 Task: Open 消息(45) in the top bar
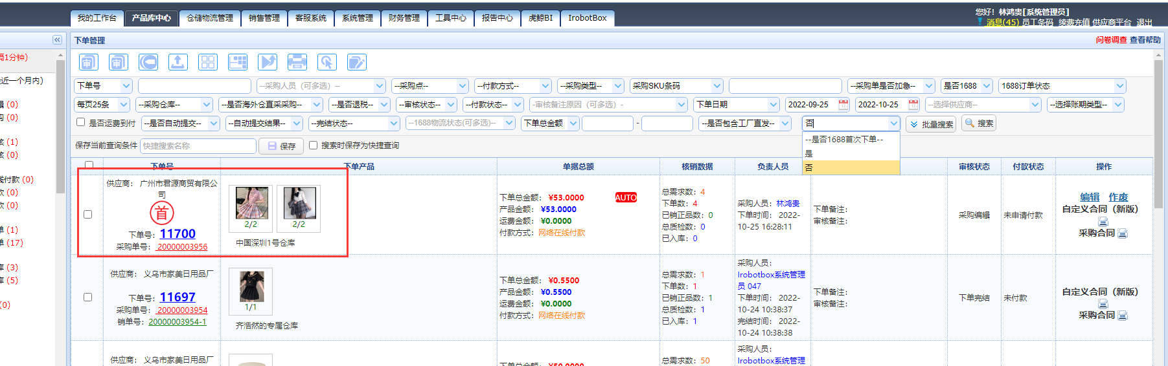(x=1002, y=23)
